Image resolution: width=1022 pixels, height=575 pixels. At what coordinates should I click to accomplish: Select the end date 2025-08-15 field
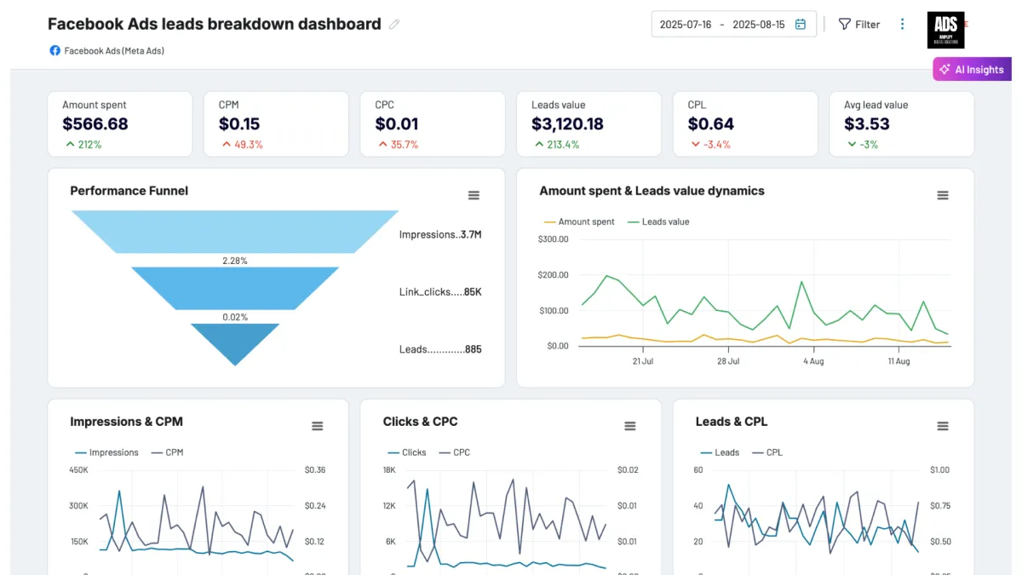(x=759, y=25)
